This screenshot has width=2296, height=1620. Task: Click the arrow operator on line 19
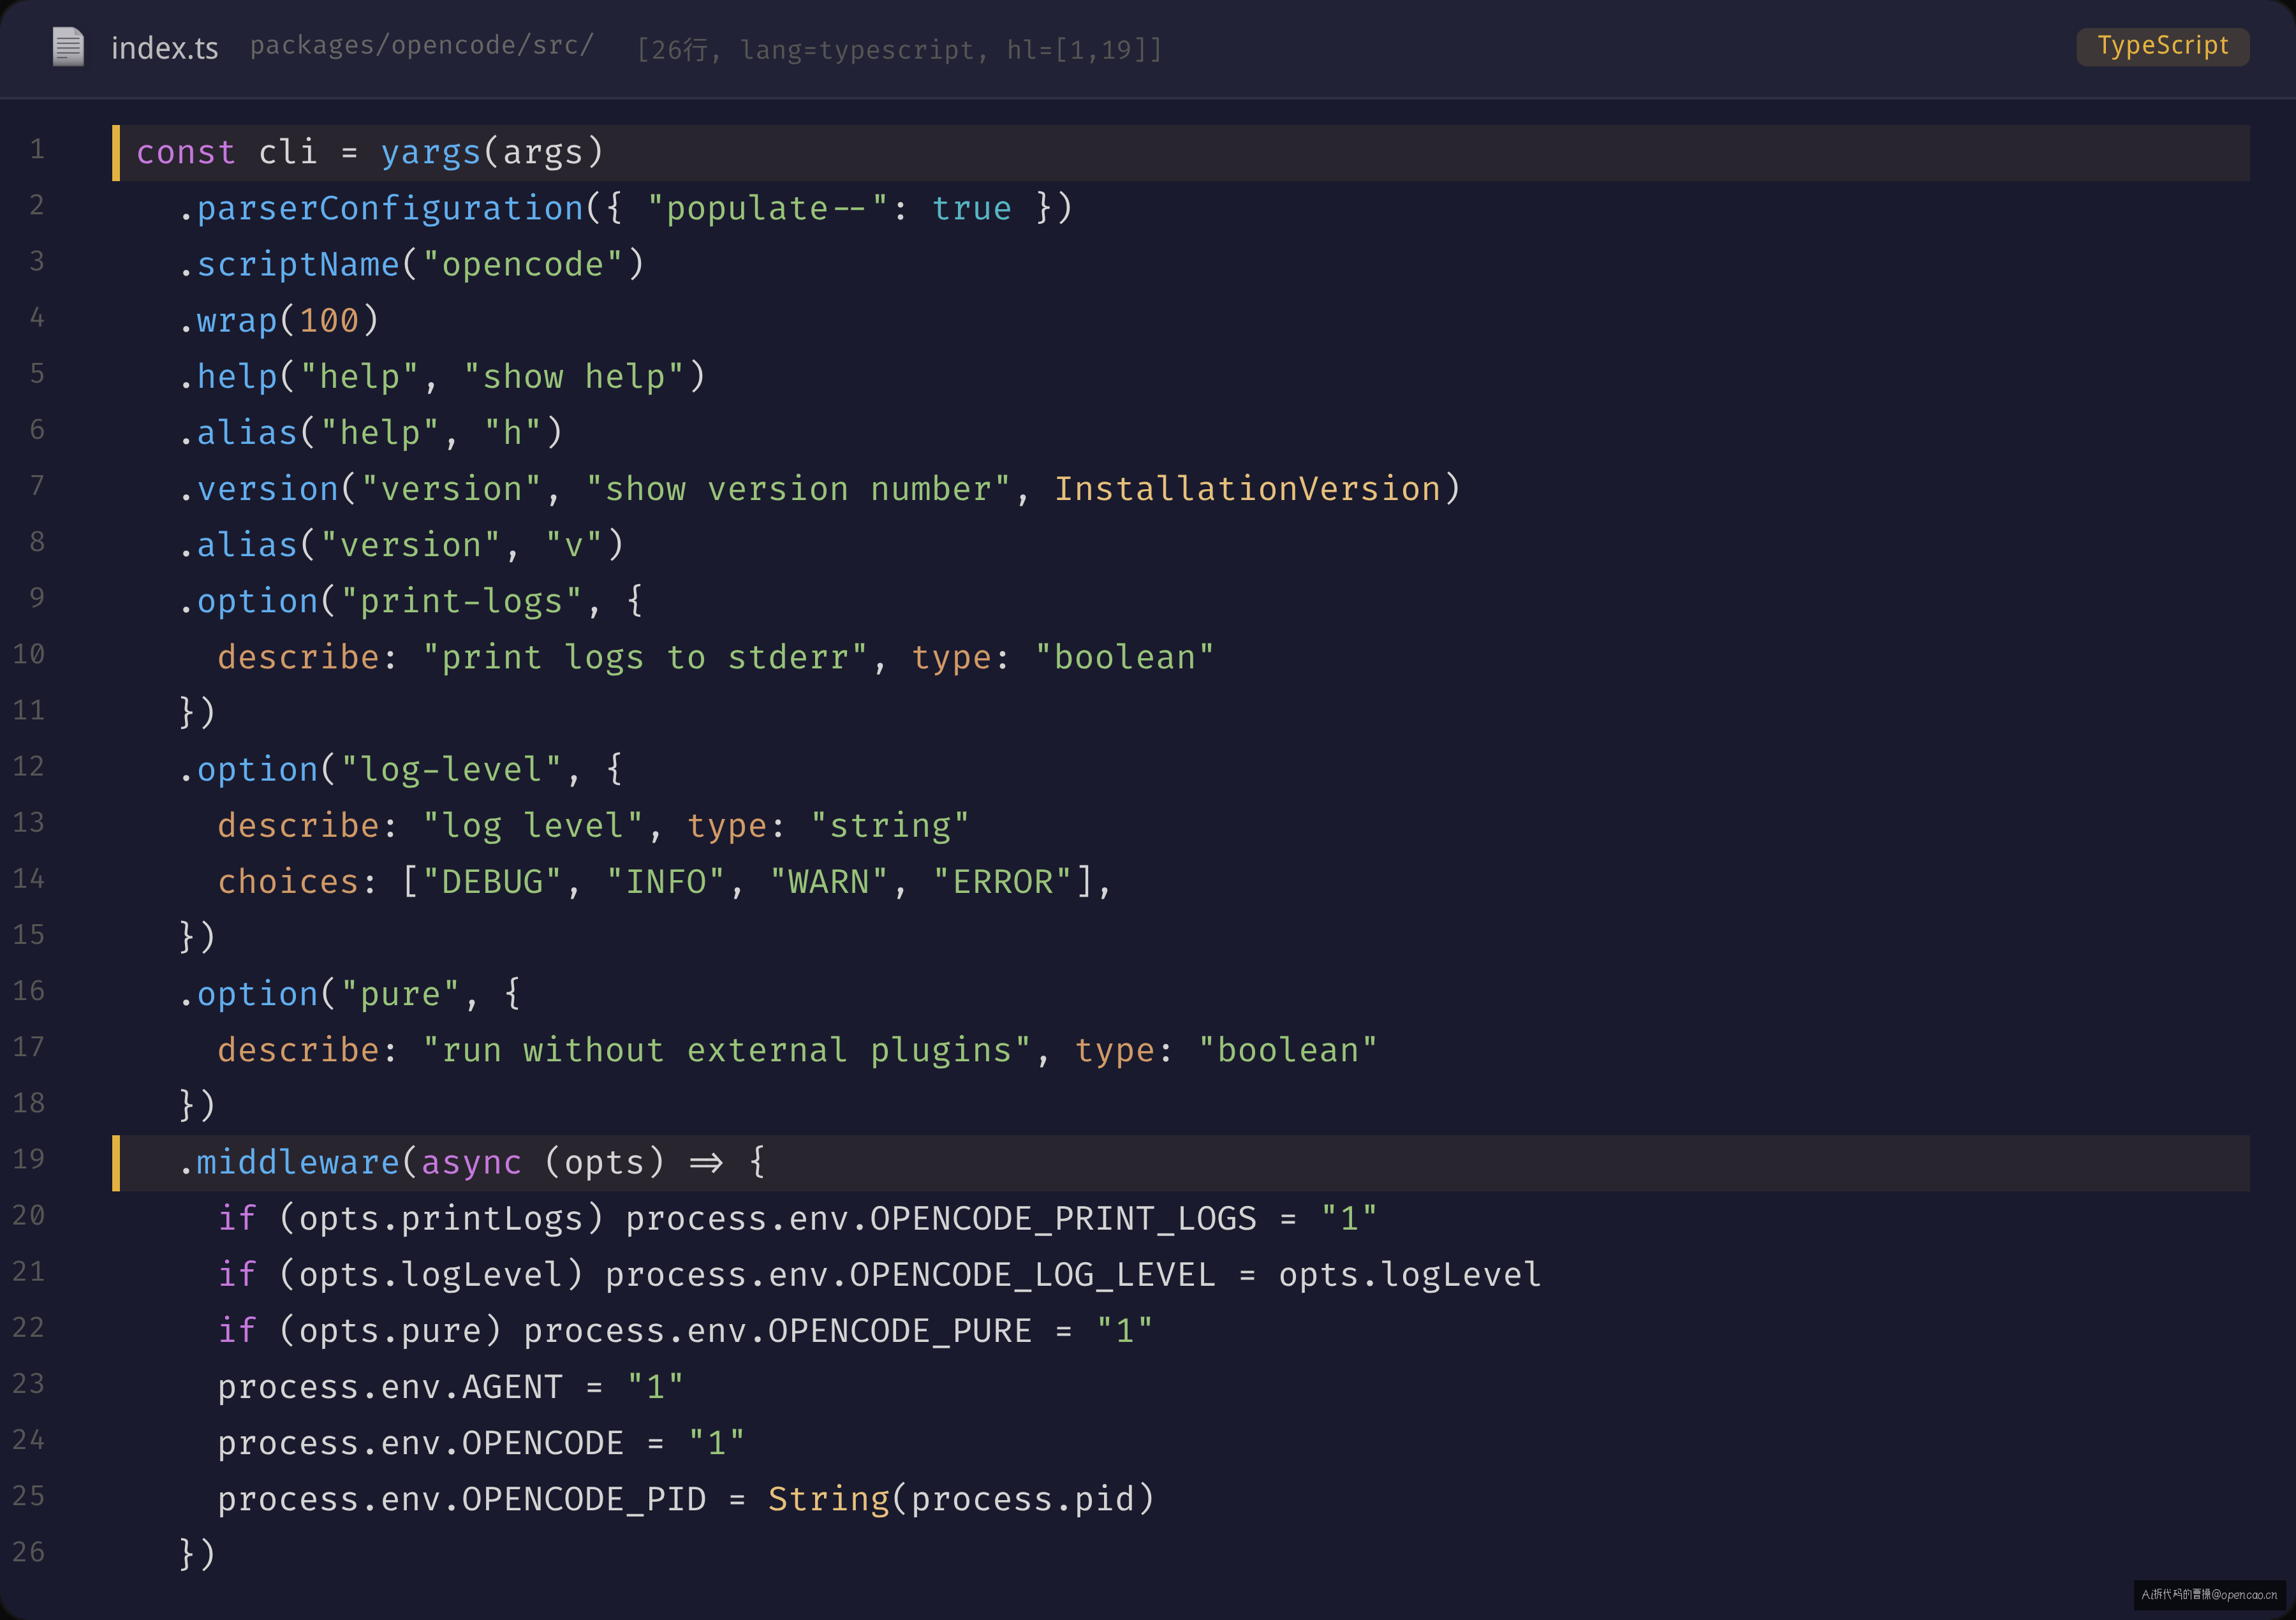706,1162
